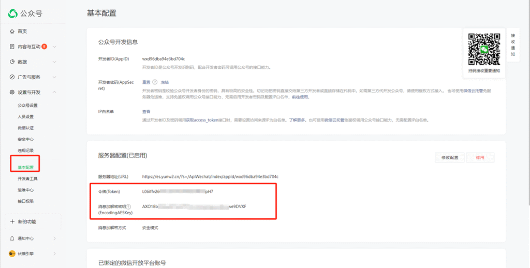Click 查看 link for IP白名单
Image resolution: width=530 pixels, height=268 pixels.
pyautogui.click(x=146, y=112)
